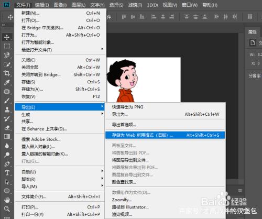The width and height of the screenshot is (262, 219).
Task: Open the 文件(F) menu
Action: (23, 5)
